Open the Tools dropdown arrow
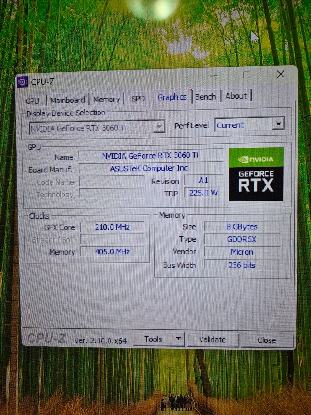 click(178, 339)
